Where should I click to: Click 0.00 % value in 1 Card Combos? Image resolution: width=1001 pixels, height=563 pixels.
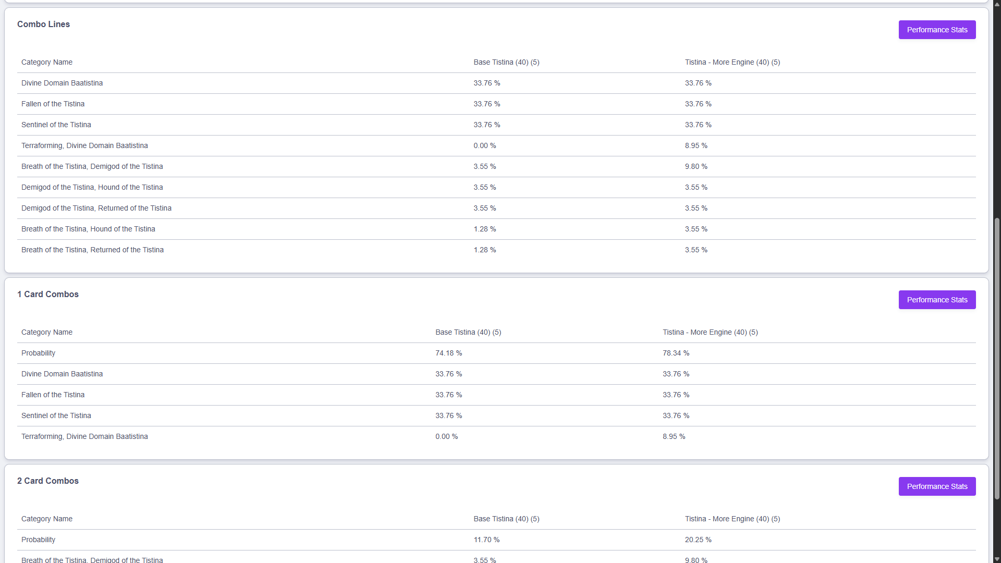pyautogui.click(x=447, y=436)
